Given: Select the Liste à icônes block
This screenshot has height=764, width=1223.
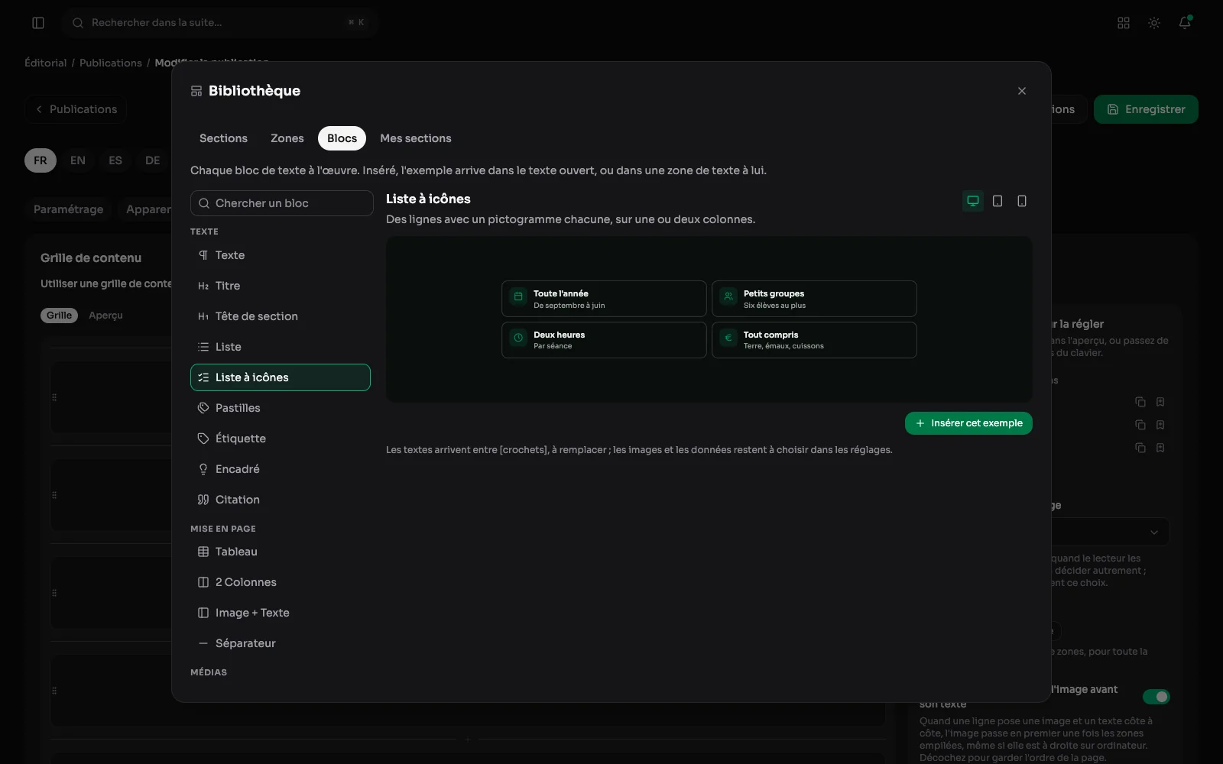Looking at the screenshot, I should pyautogui.click(x=281, y=377).
